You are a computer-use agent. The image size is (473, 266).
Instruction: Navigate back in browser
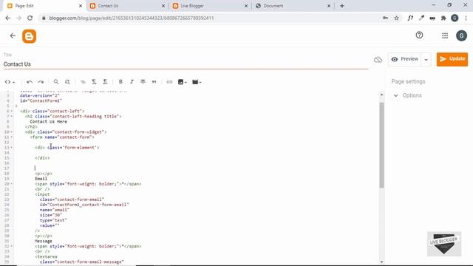pyautogui.click(x=8, y=18)
